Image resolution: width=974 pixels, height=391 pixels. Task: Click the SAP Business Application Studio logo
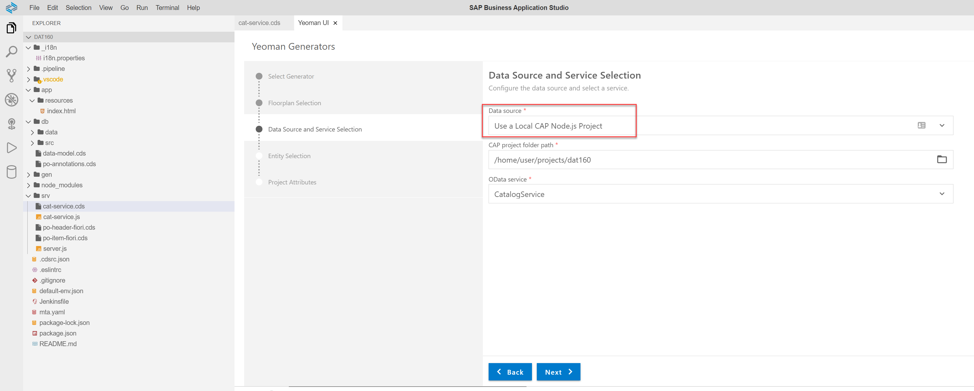tap(11, 8)
